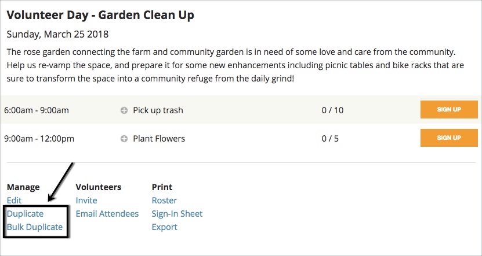This screenshot has width=482, height=256.
Task: Expand the Plant Flowers plus icon
Action: click(x=124, y=139)
